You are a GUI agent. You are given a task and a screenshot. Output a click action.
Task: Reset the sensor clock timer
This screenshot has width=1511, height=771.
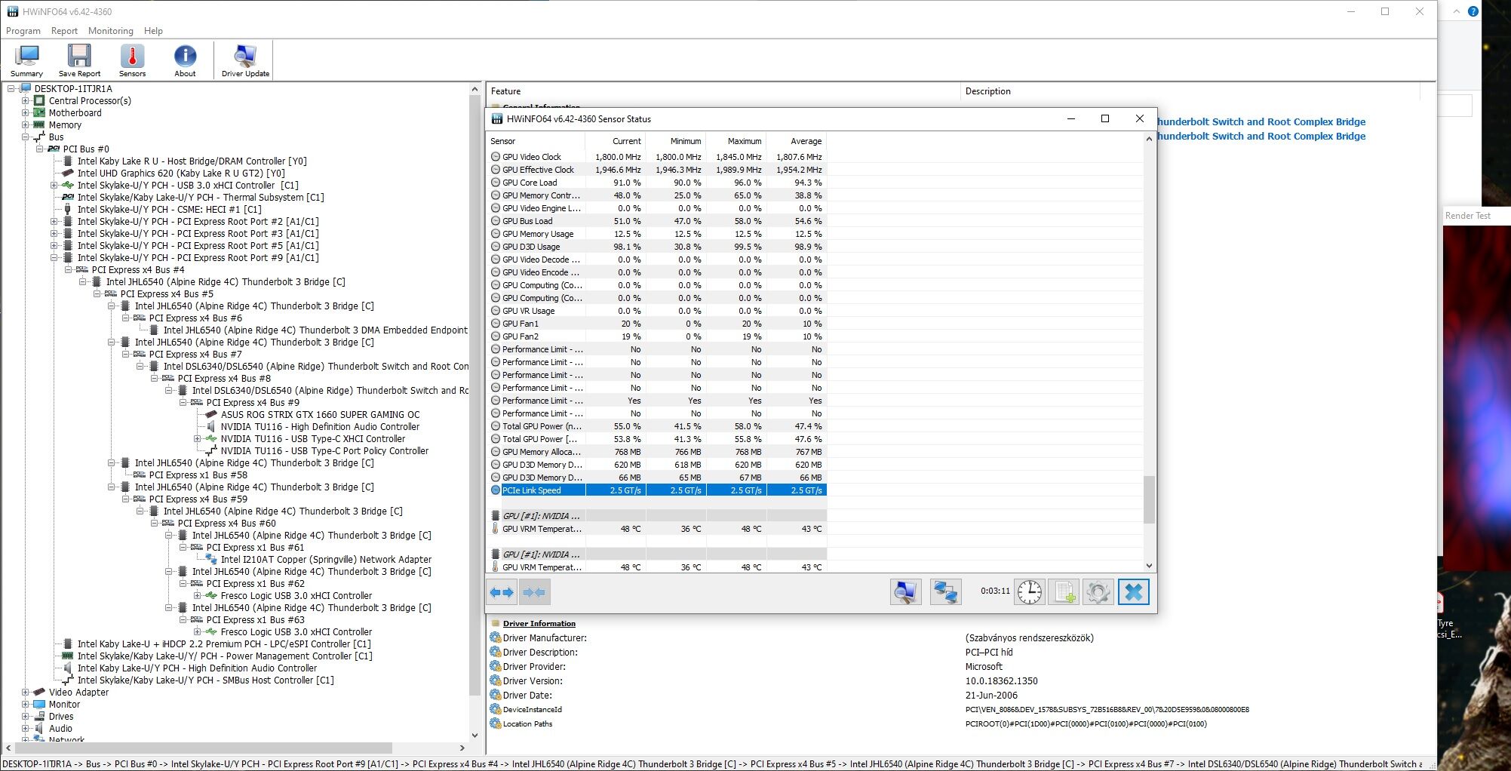tap(1029, 592)
